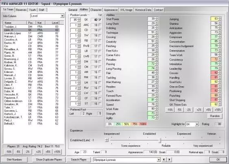The image size is (229, 164).
Task: Open the Contract tab
Action: click(159, 10)
